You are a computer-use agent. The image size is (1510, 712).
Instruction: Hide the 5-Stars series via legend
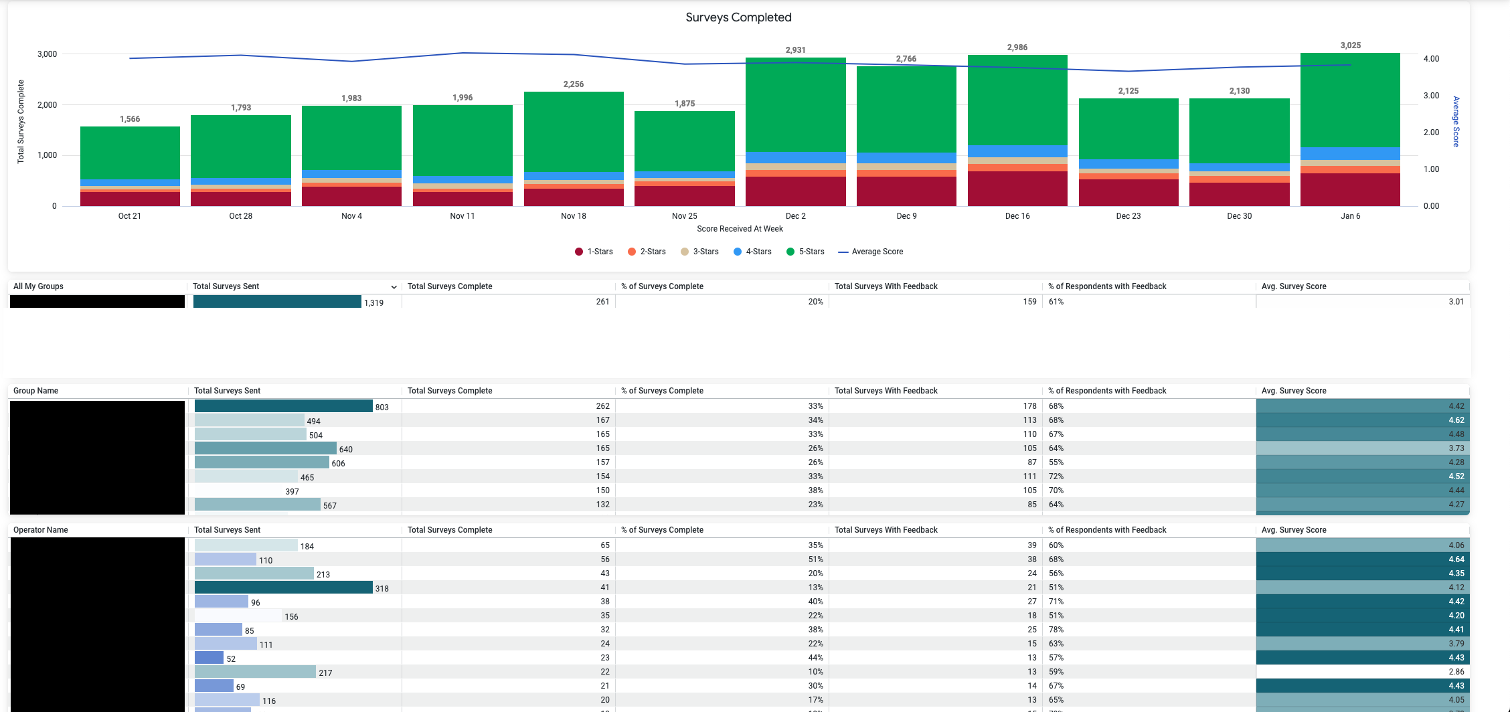805,252
